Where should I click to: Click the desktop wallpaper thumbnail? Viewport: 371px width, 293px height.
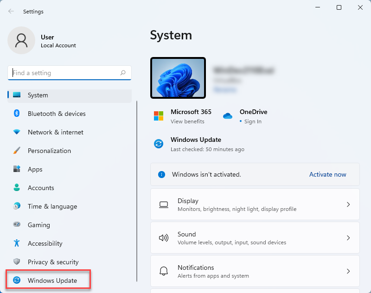(178, 77)
